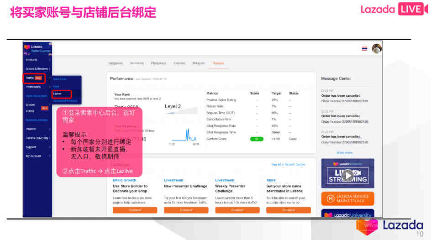Click the green Content Score badge
Screen dimensions: 431x240
click(x=257, y=139)
